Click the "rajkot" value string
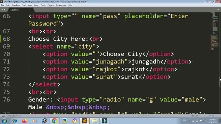Image resolution: width=221 pixels, height=124 pixels. 107,69
